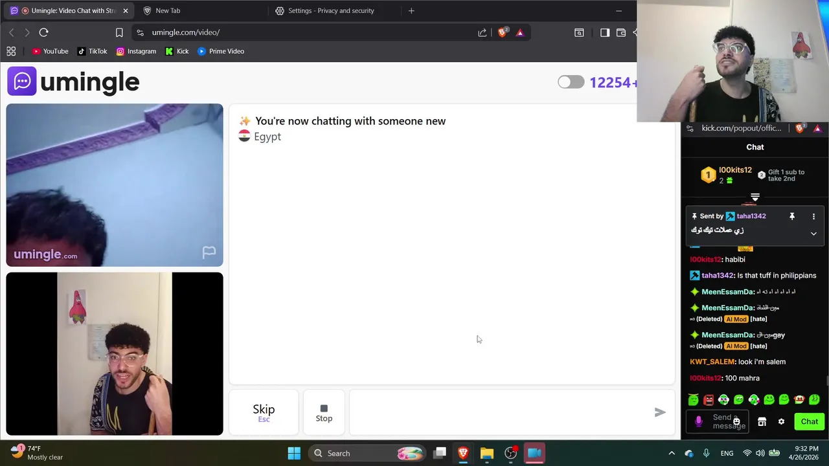Screen dimensions: 829x466
Task: Click the purple microphone in Kick chat
Action: 698,422
